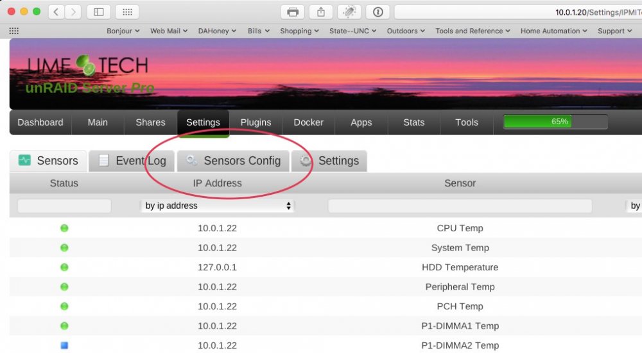Image resolution: width=642 pixels, height=353 pixels.
Task: Click the System Temp sensor name
Action: coord(460,247)
